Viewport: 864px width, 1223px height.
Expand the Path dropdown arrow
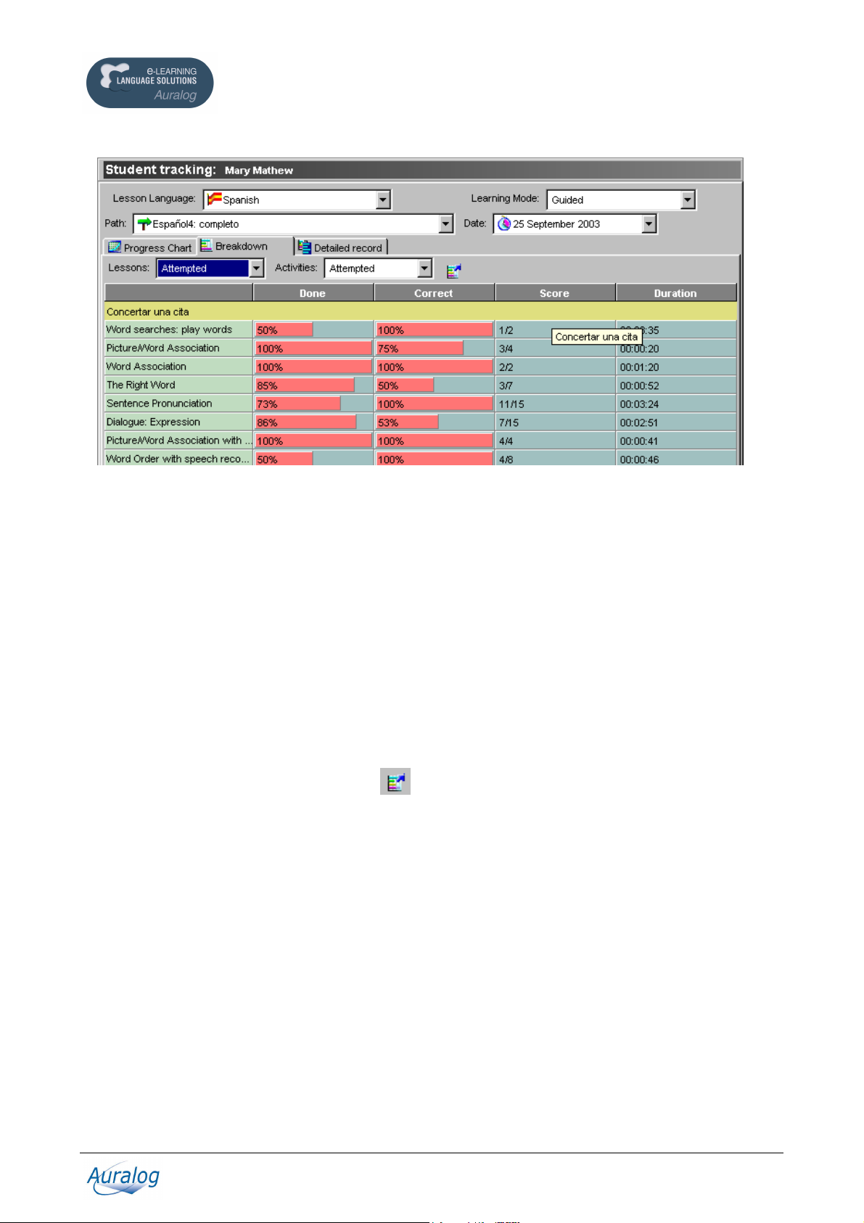pyautogui.click(x=446, y=224)
